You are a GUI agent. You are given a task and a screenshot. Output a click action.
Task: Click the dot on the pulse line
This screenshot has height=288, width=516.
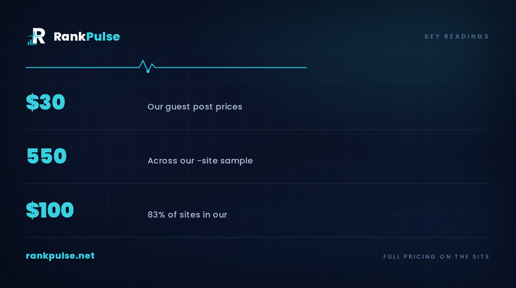[x=148, y=71]
